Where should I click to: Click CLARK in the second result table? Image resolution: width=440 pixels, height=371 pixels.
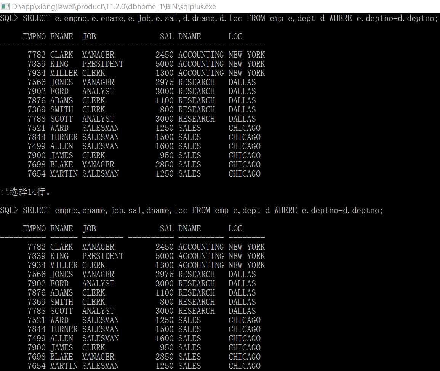coord(62,247)
